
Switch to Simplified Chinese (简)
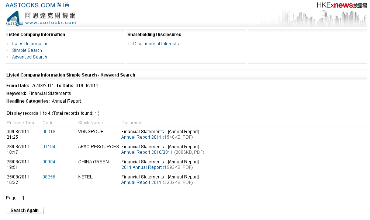[x=67, y=5]
